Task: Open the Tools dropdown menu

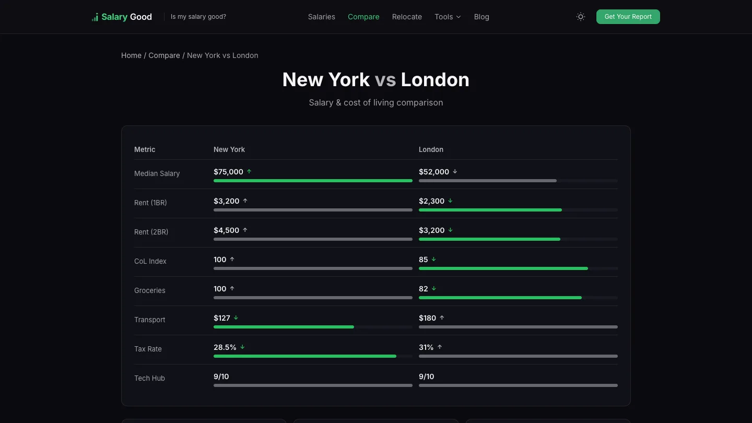Action: (x=447, y=17)
